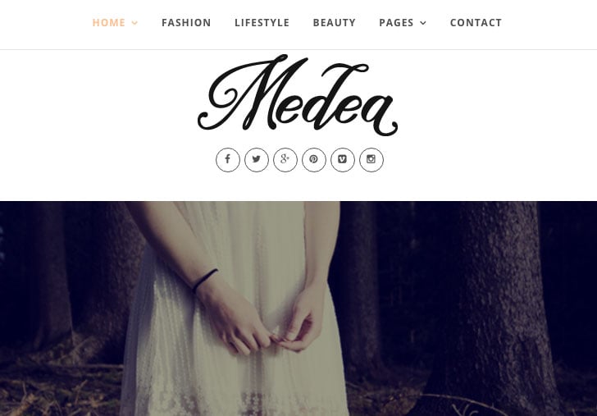This screenshot has height=416, width=597.
Task: Open the Twitter social icon
Action: click(x=257, y=160)
